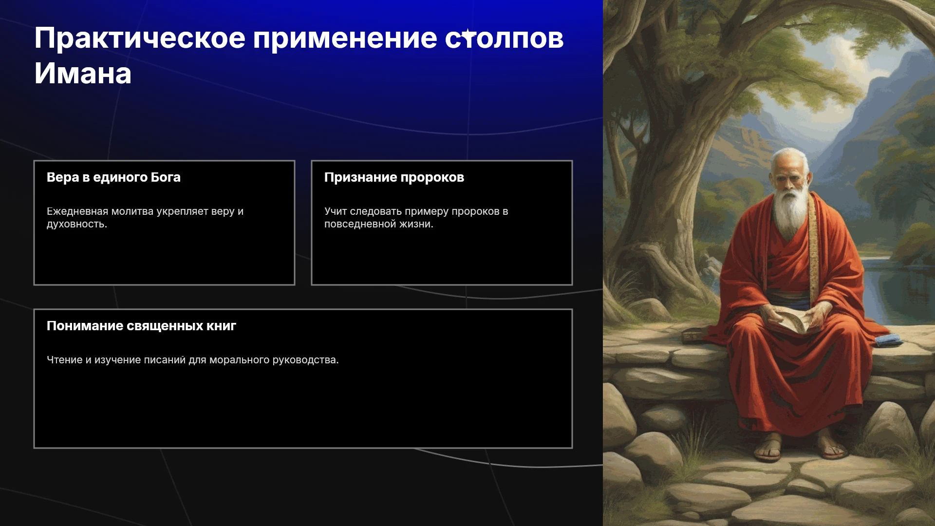Select the "Понимание священных книг" heading

click(x=141, y=326)
